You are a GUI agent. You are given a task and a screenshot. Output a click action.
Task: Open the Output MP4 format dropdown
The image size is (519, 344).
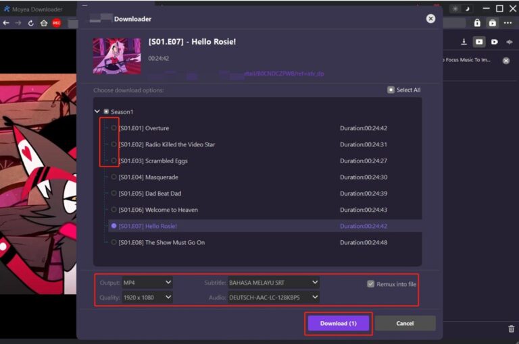[147, 283]
